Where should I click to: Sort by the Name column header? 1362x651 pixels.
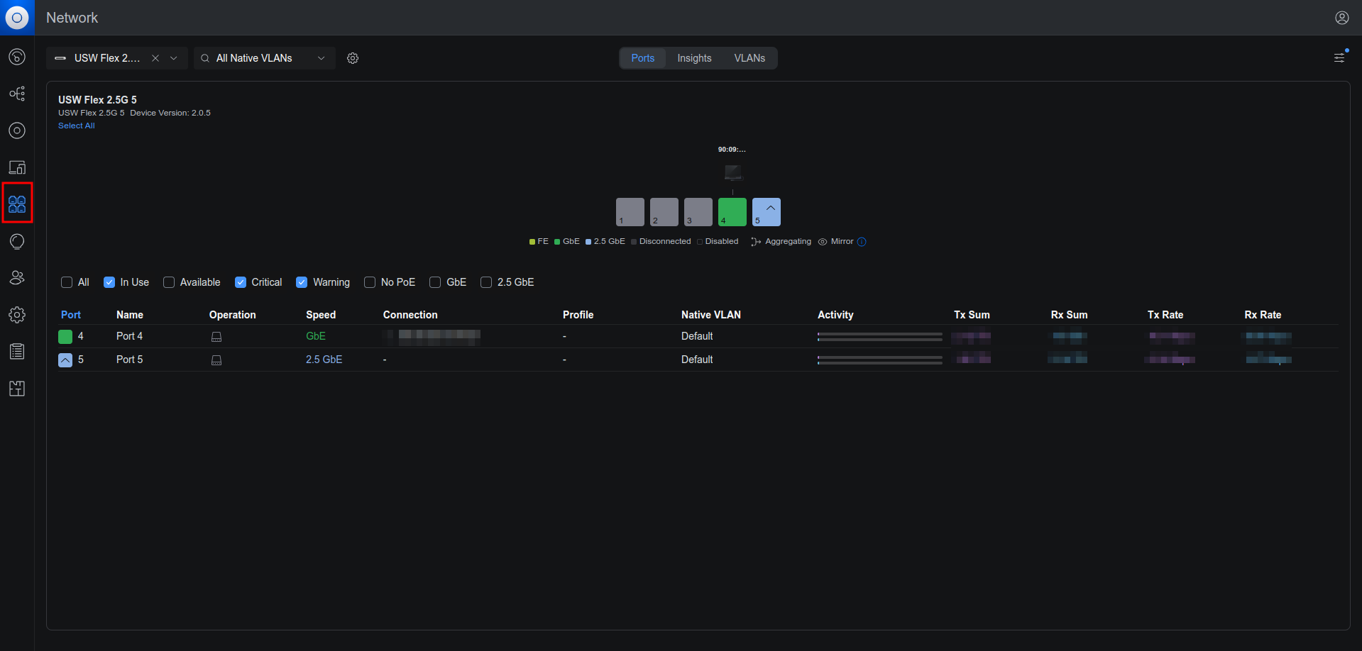click(x=130, y=315)
